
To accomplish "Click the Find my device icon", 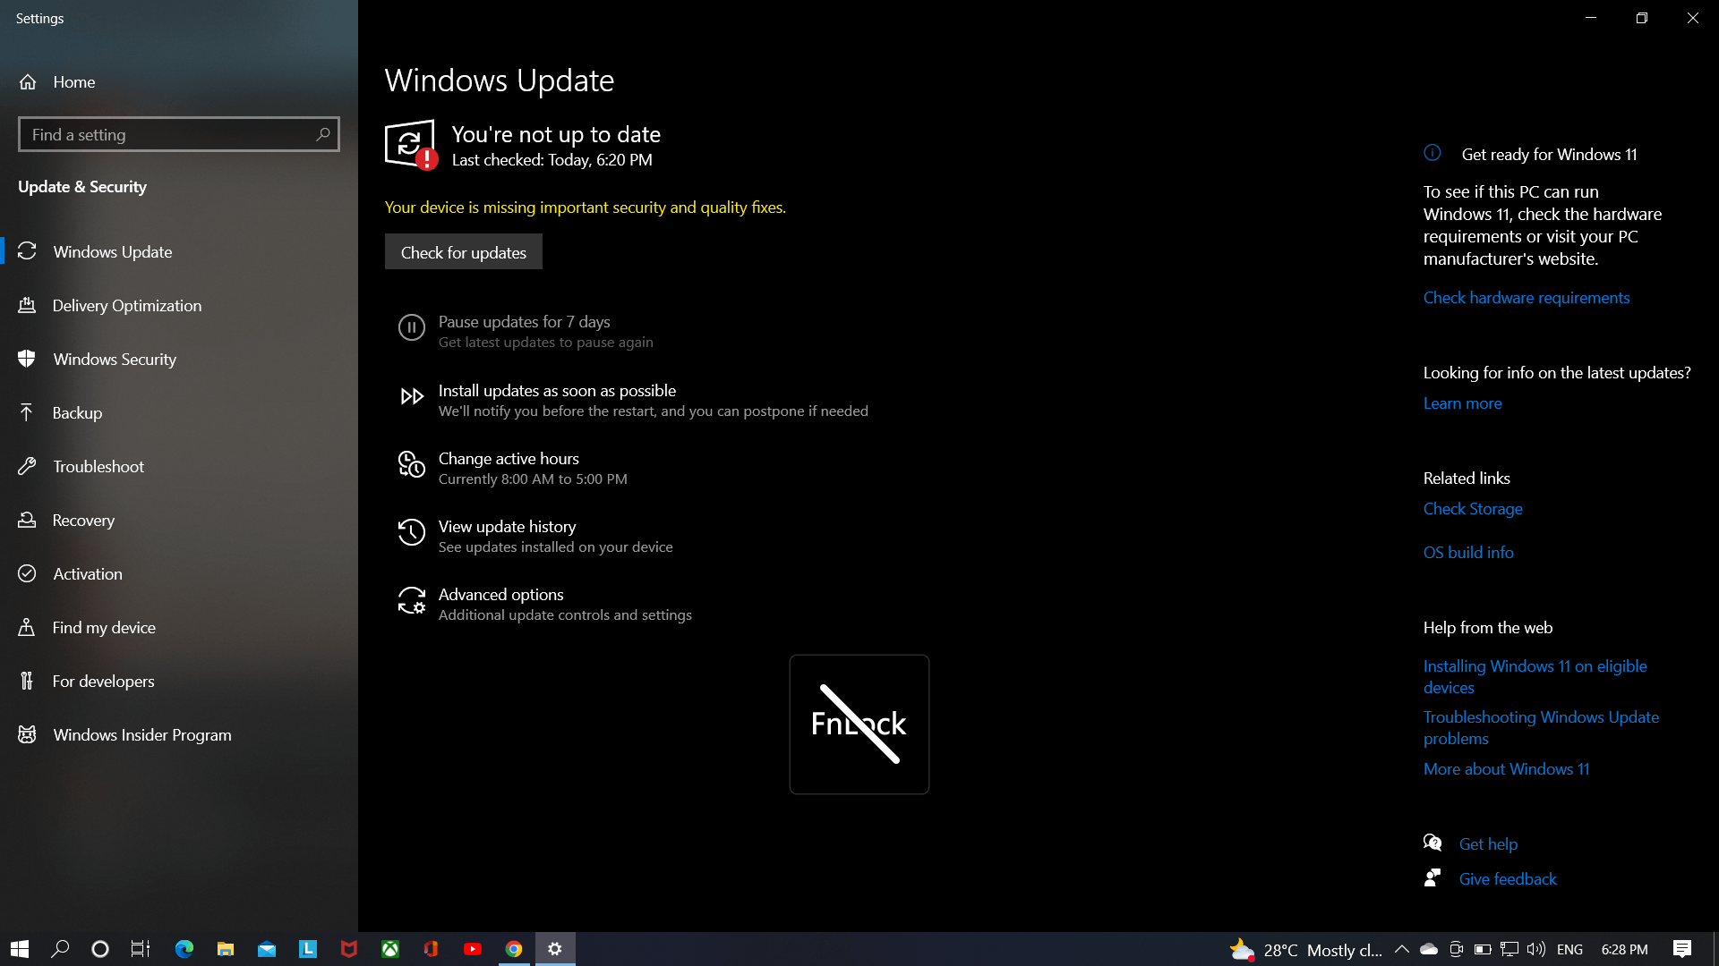I will [27, 628].
